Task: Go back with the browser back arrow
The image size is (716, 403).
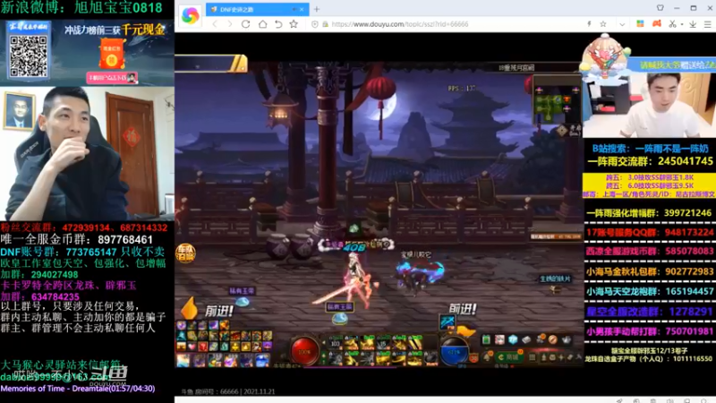Action: [x=215, y=24]
